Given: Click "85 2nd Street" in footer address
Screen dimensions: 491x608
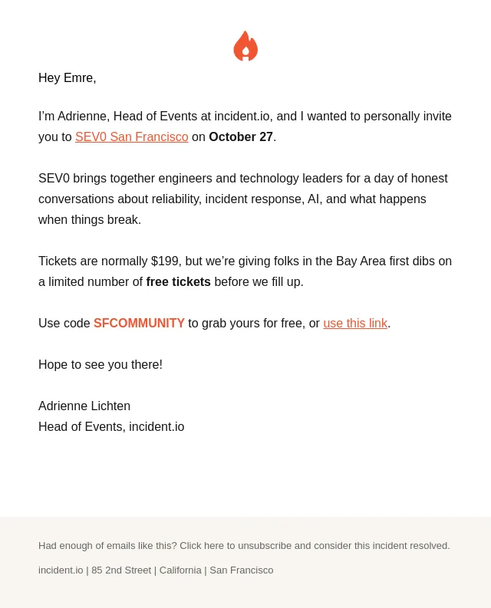Looking at the screenshot, I should click(x=121, y=570).
